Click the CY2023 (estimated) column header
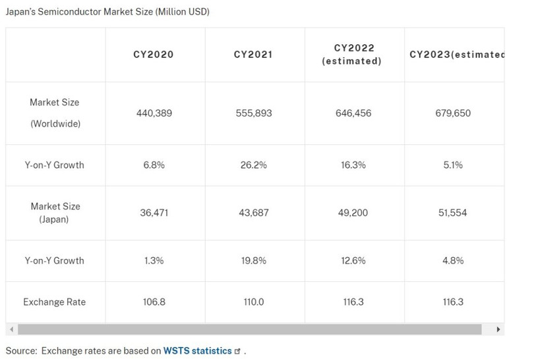 456,55
